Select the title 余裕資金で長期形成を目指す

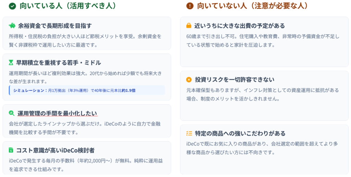coord(55,26)
